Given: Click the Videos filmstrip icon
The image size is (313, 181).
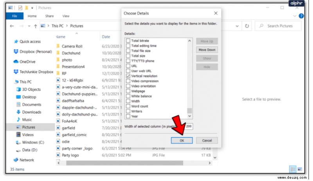Looking at the screenshot, I should [x=18, y=134].
